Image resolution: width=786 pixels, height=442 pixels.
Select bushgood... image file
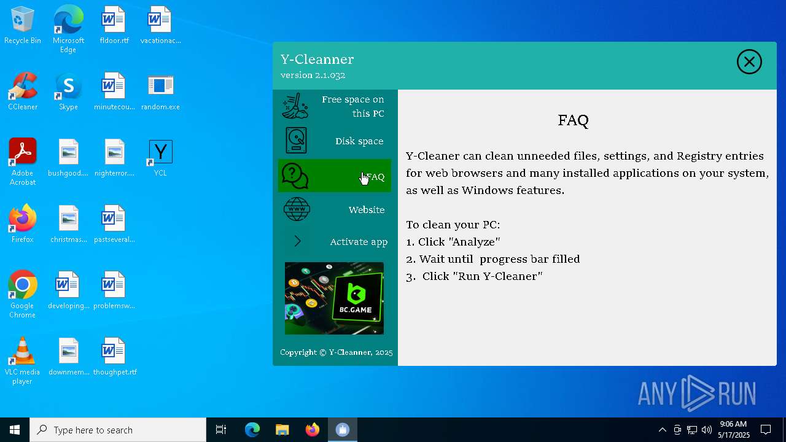click(68, 158)
